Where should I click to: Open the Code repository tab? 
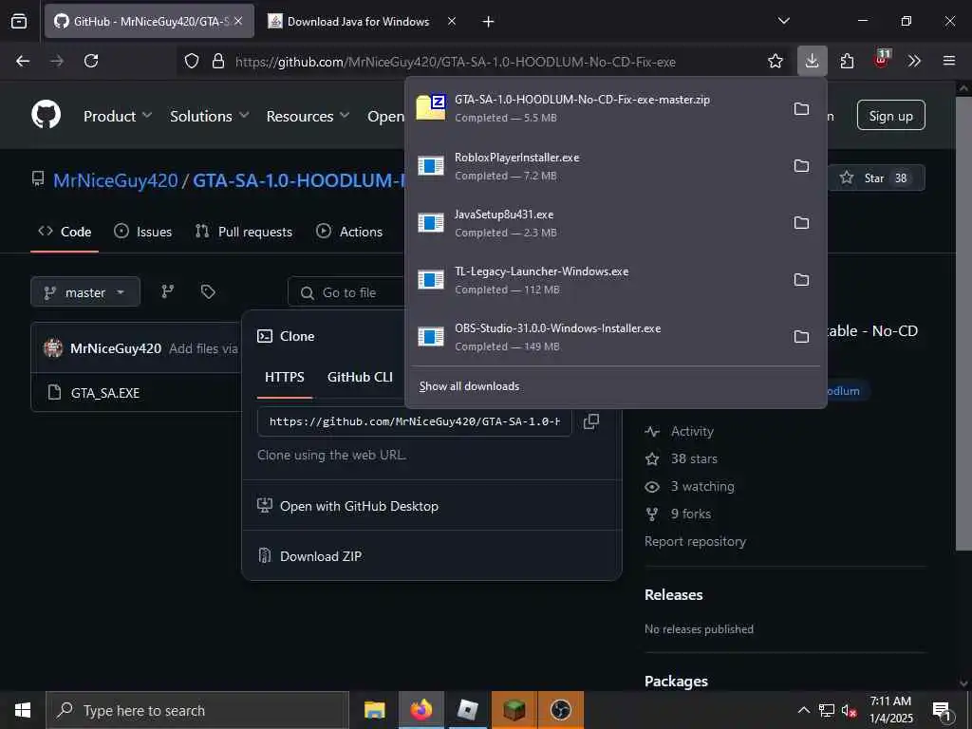(x=65, y=232)
